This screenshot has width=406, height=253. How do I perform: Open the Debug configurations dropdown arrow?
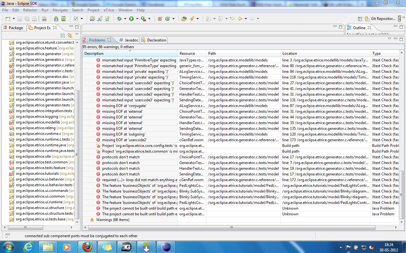point(125,19)
